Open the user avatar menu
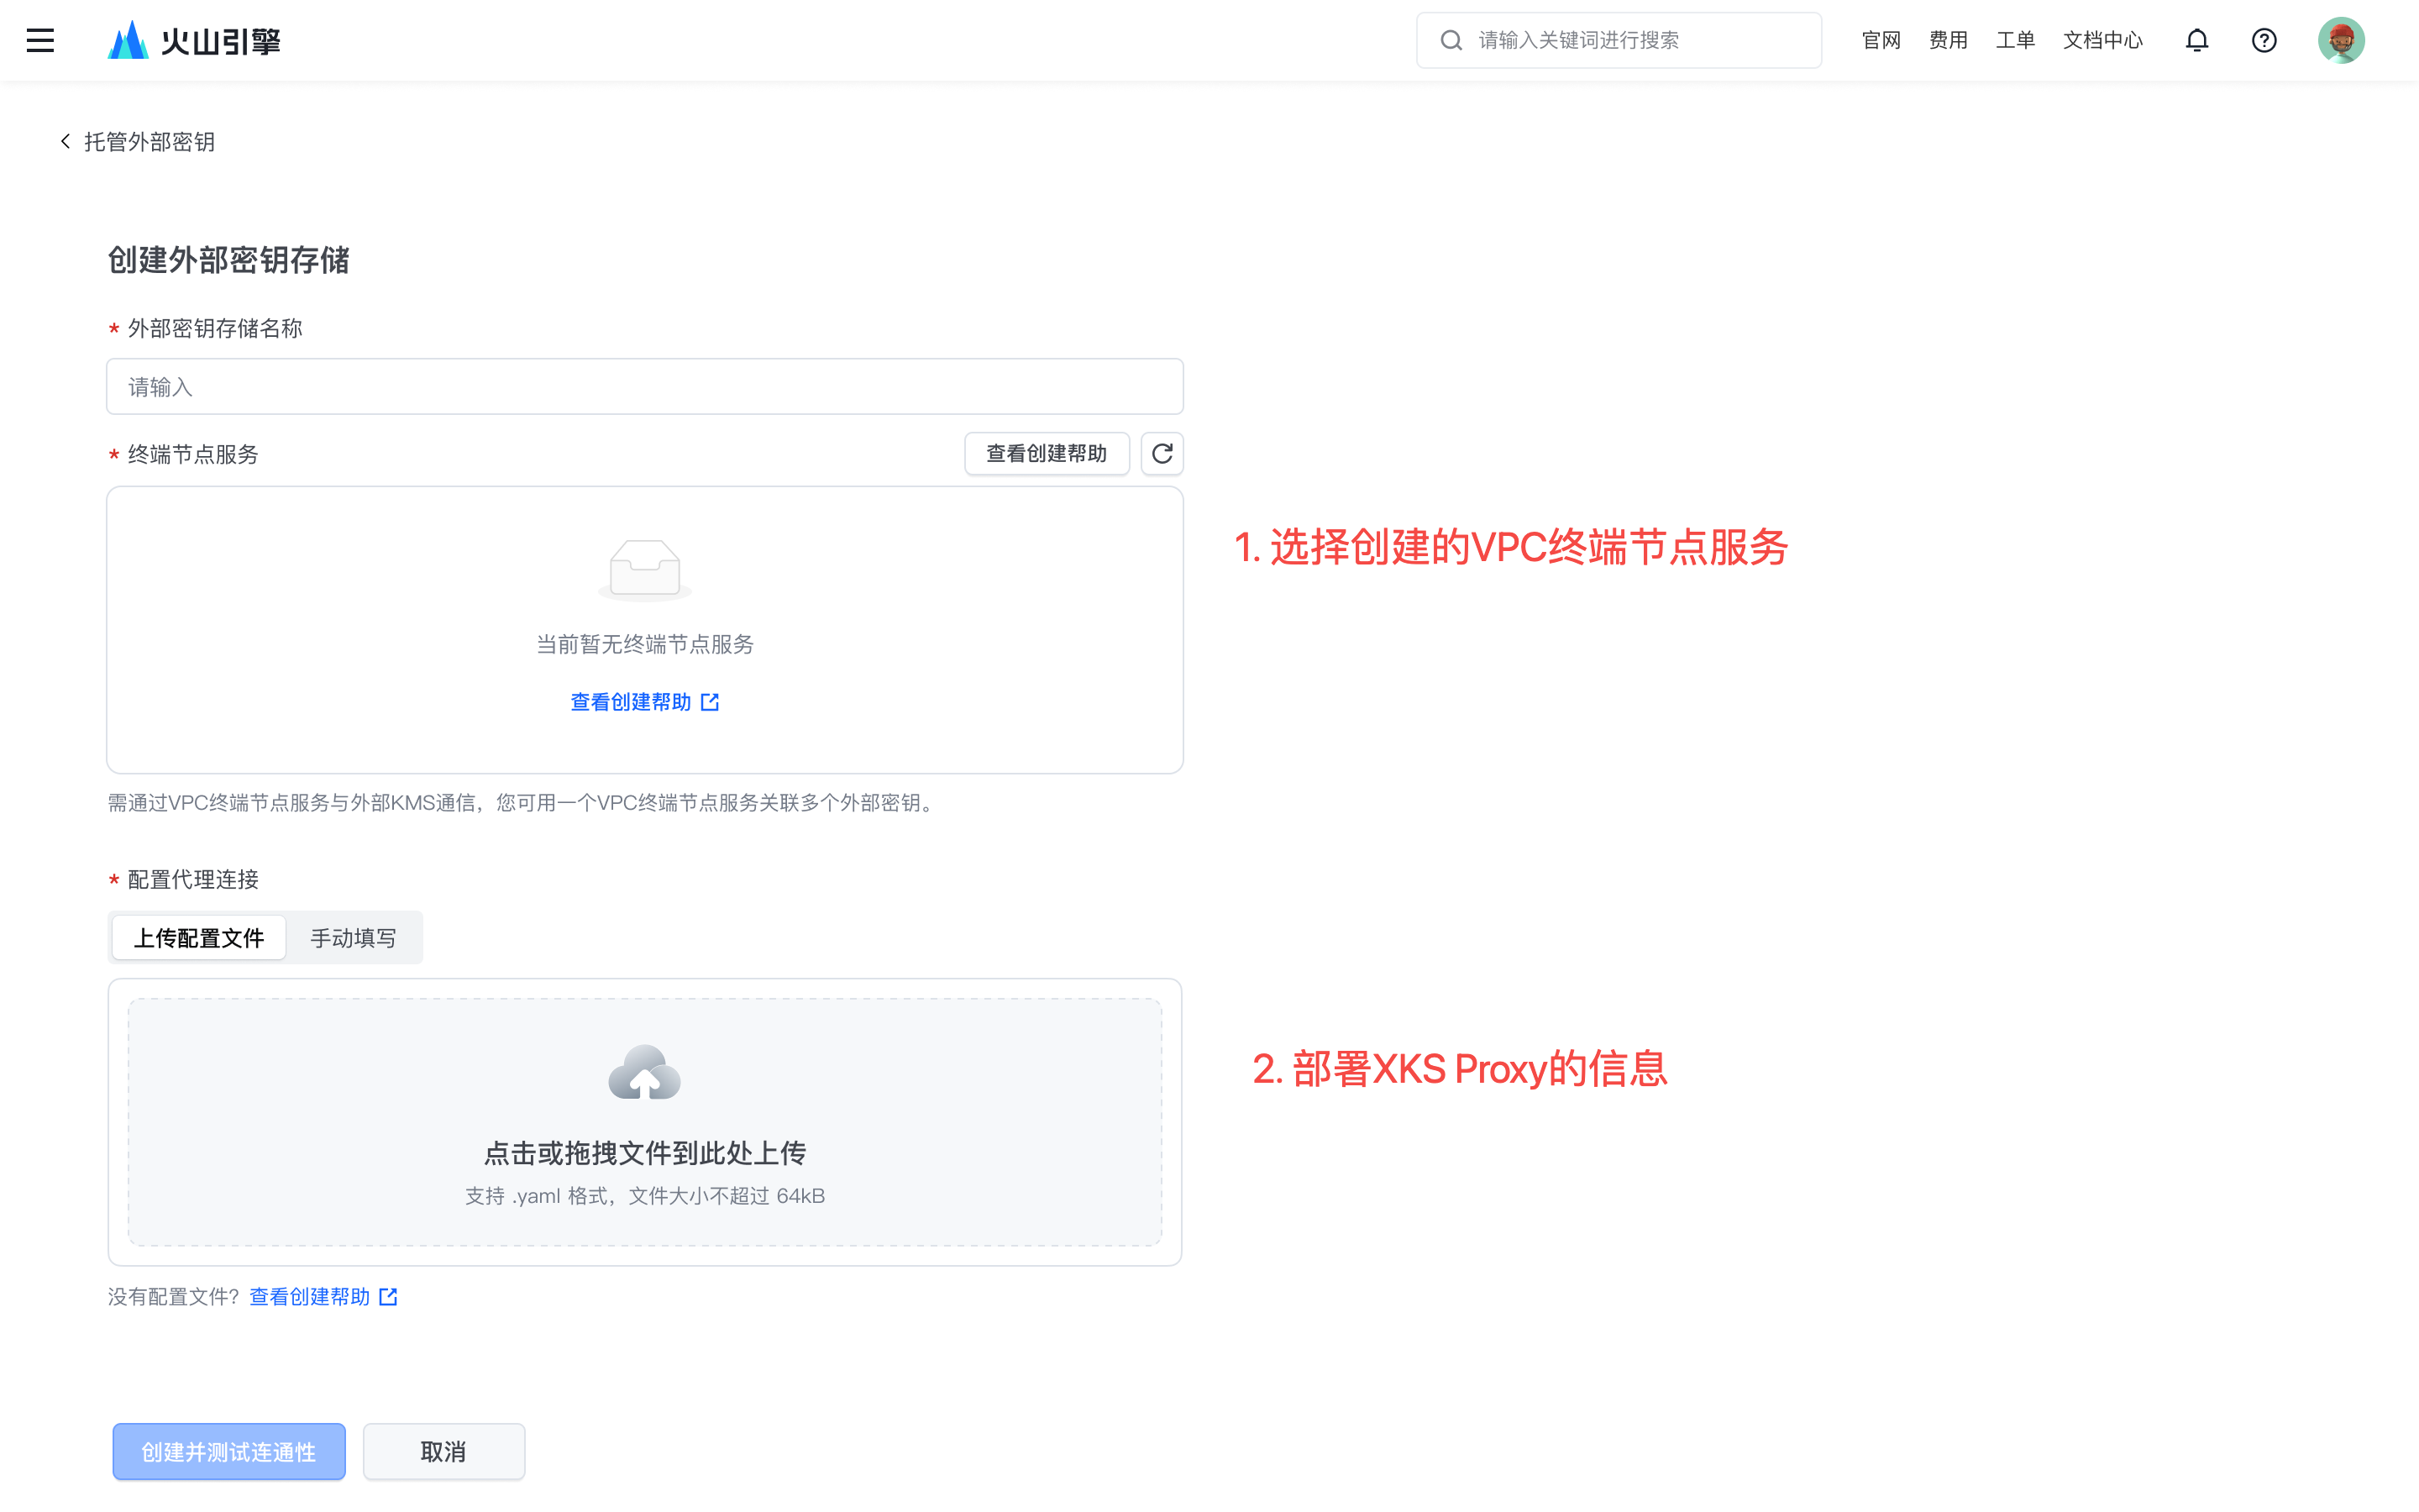 point(2340,40)
